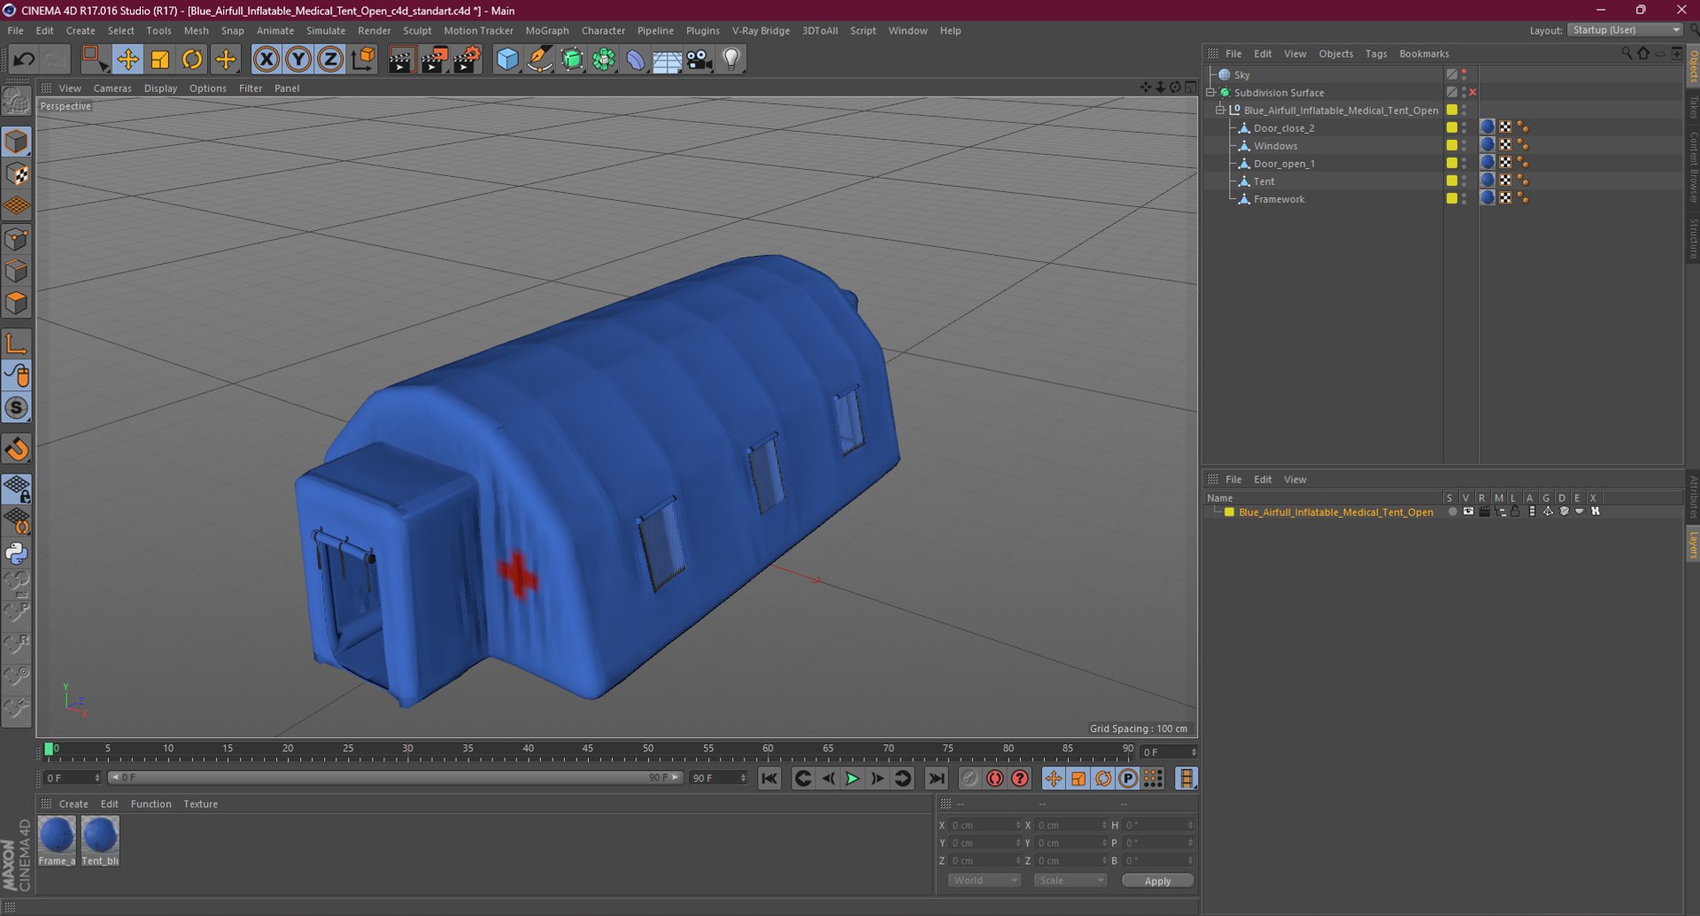
Task: Open the MoGraph menu
Action: click(547, 30)
